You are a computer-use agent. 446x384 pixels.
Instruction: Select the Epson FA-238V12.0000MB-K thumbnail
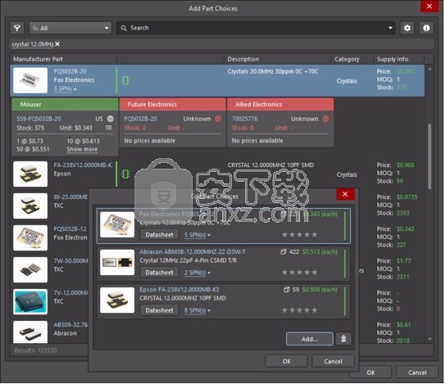30,174
